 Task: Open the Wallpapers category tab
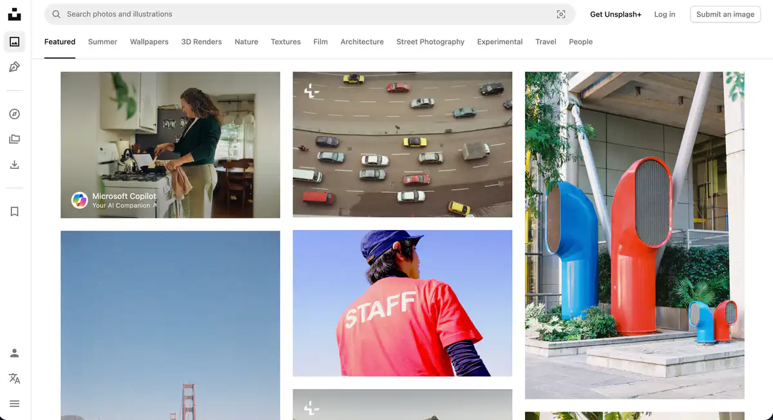149,42
